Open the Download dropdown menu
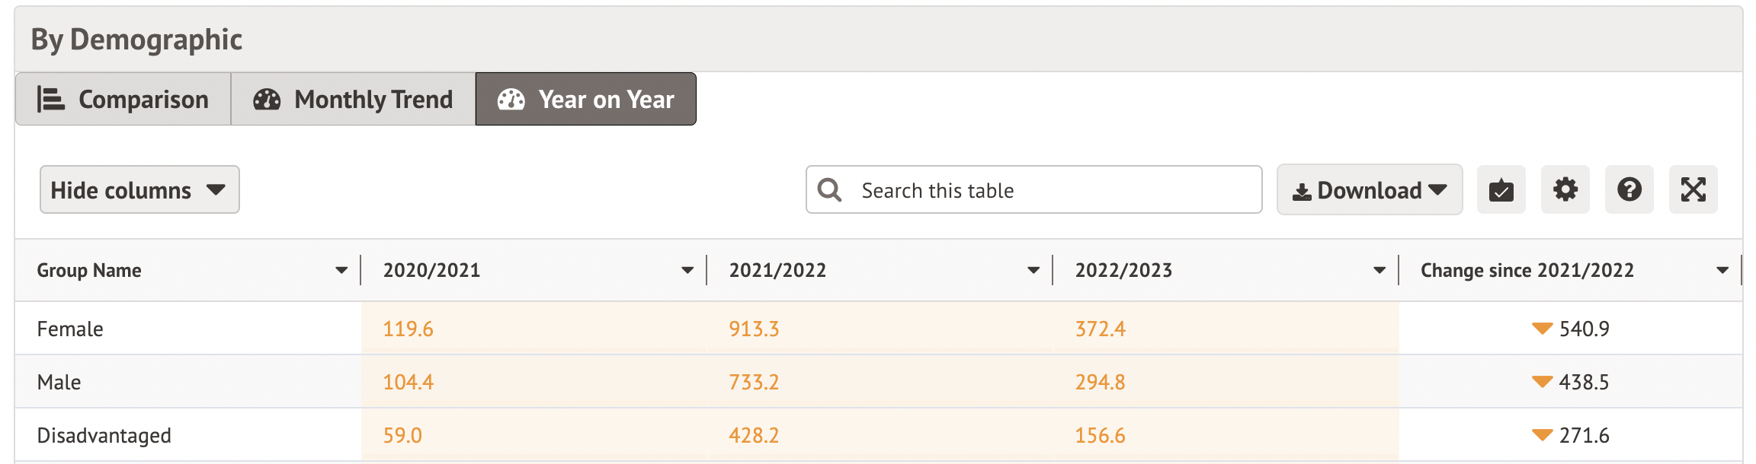 1369,190
